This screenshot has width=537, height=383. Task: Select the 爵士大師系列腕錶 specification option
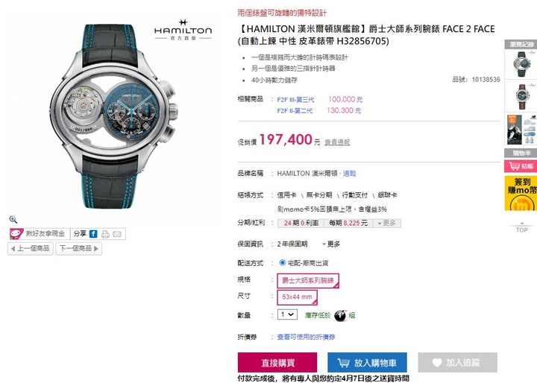[x=308, y=281]
